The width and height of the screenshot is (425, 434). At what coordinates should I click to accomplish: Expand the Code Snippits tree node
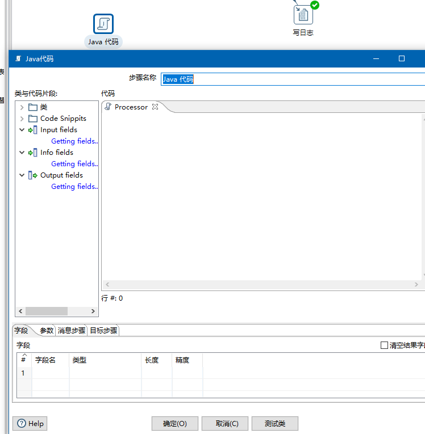[x=22, y=119]
